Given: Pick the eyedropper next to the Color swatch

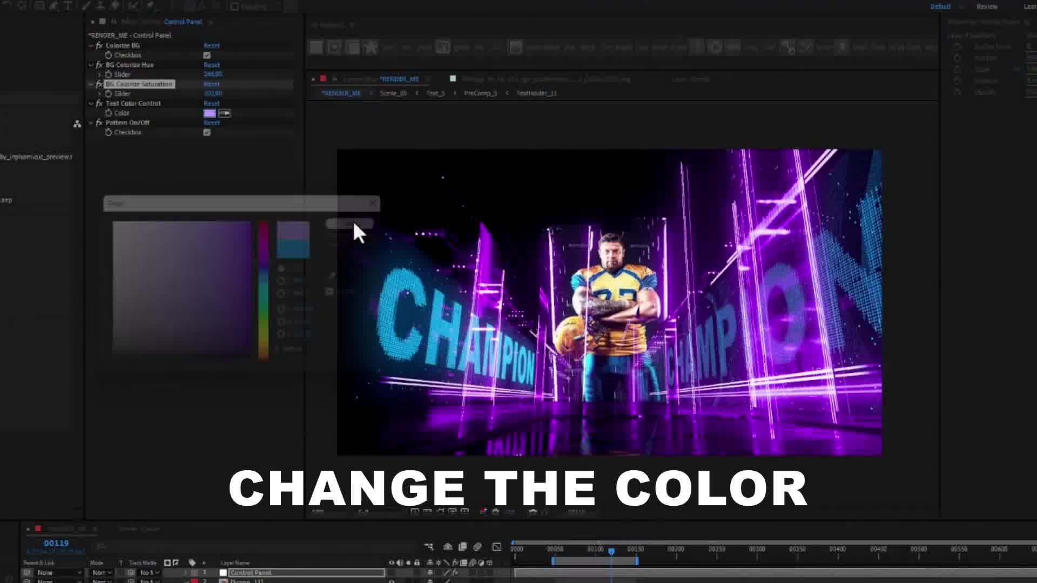Looking at the screenshot, I should click(x=225, y=113).
